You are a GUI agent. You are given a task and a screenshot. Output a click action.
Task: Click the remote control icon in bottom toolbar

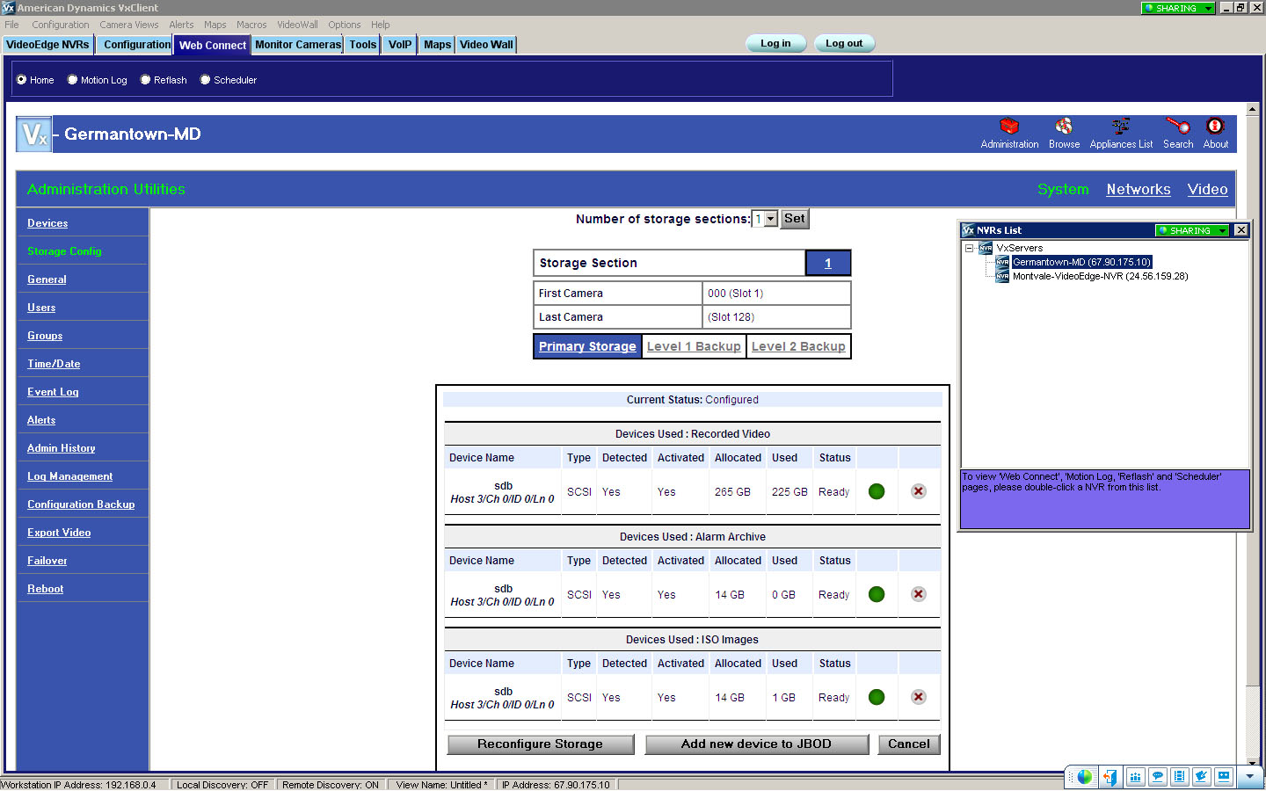tap(1224, 777)
